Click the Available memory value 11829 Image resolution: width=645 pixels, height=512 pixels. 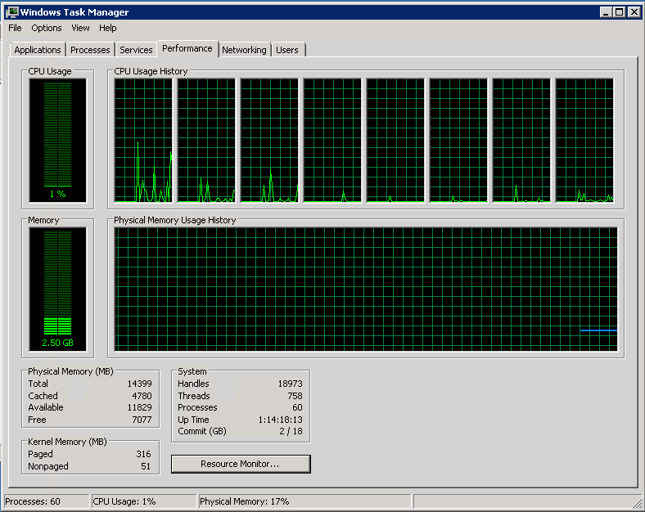(x=139, y=407)
